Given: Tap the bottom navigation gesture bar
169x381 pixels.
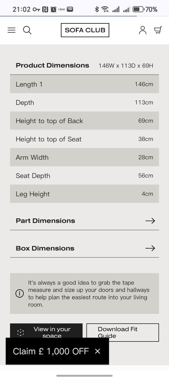Looking at the screenshot, I should click(x=84, y=376).
